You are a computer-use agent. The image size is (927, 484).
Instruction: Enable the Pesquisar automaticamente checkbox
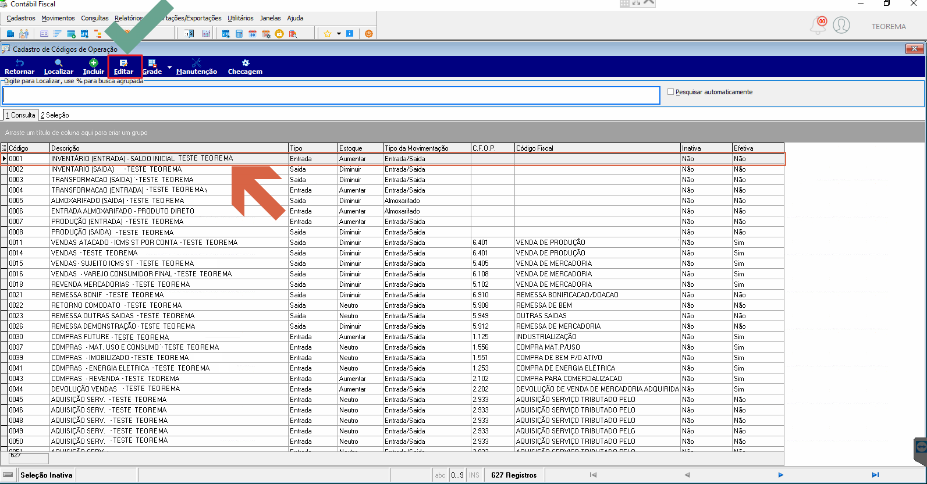pyautogui.click(x=671, y=92)
